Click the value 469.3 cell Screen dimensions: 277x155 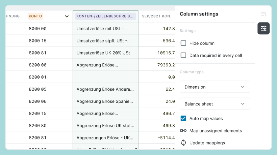(x=157, y=126)
